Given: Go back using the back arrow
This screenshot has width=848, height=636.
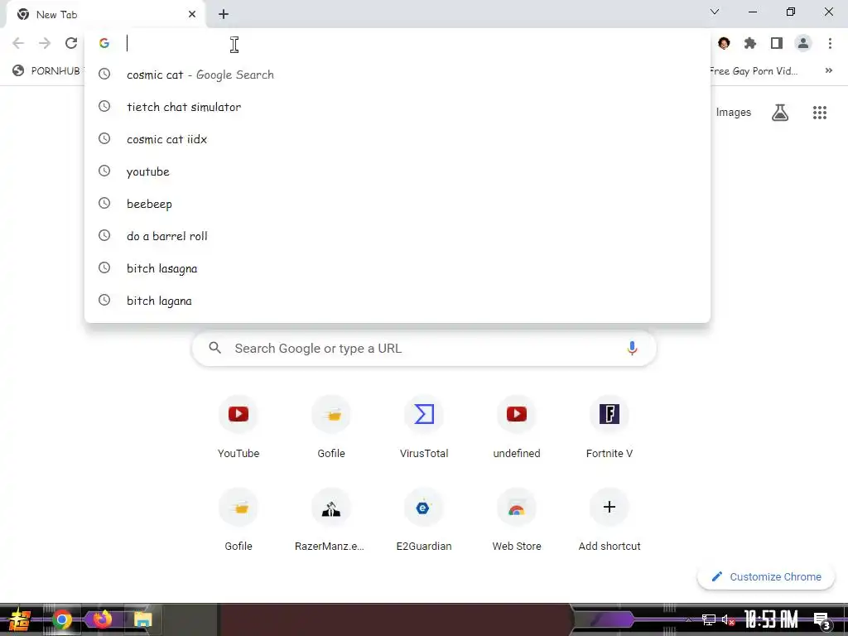Looking at the screenshot, I should [x=18, y=43].
